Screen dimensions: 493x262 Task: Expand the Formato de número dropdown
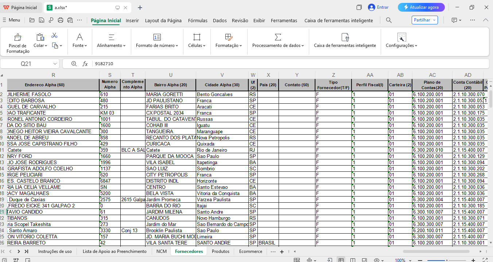click(x=157, y=45)
